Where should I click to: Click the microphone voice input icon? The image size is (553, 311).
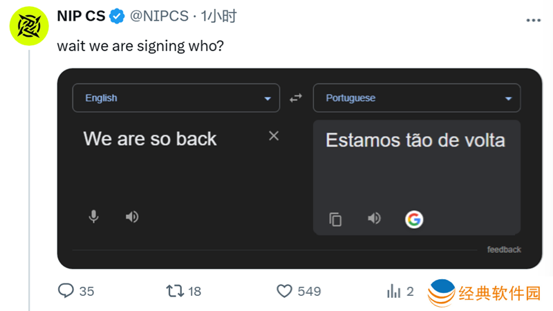pyautogui.click(x=93, y=216)
